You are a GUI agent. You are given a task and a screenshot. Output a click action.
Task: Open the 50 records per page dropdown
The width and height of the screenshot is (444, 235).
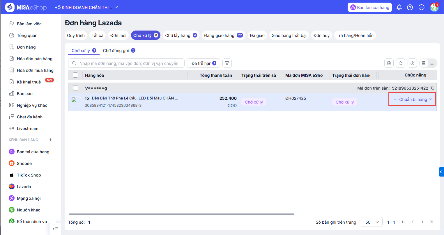(372, 222)
